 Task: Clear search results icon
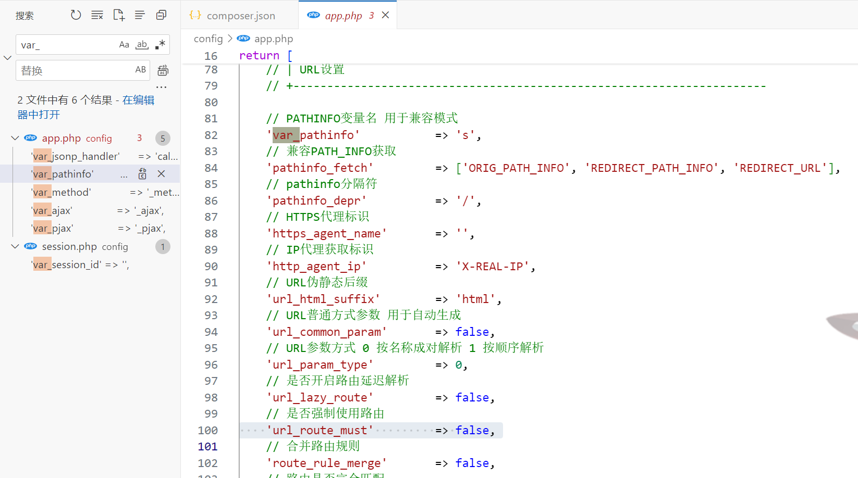(97, 15)
